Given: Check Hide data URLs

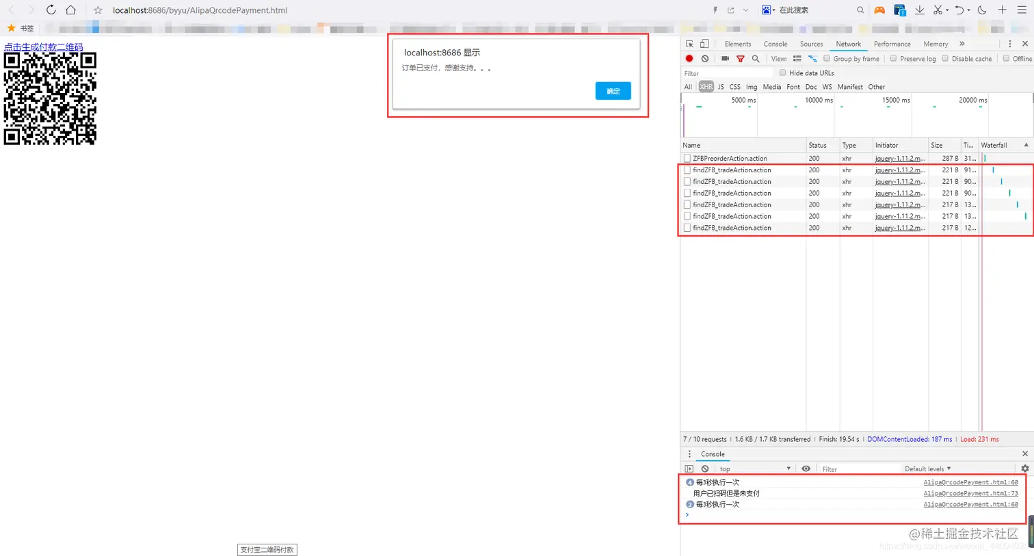Looking at the screenshot, I should (783, 73).
